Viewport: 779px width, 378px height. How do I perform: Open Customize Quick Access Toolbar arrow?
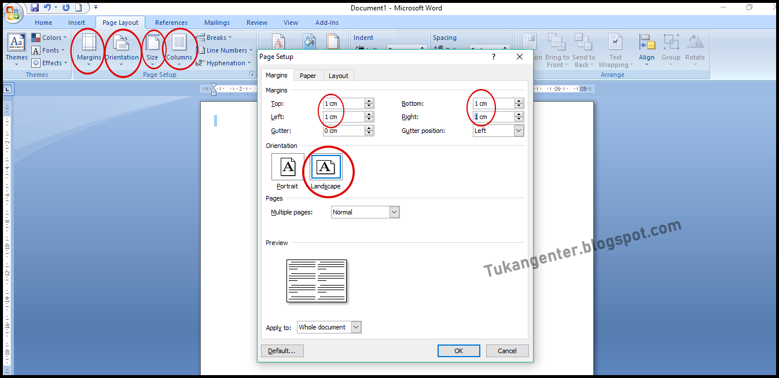tap(95, 8)
